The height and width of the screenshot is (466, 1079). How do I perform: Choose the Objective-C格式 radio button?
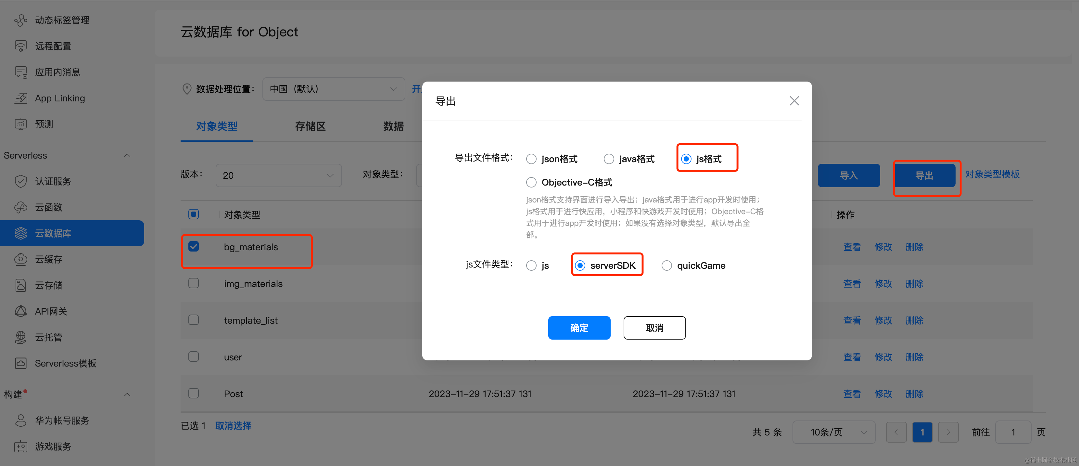[531, 183]
